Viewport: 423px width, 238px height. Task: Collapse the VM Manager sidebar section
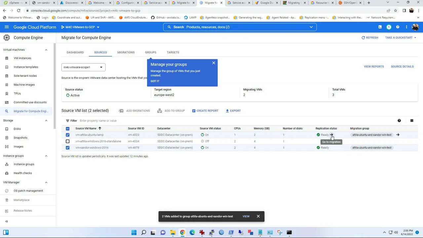click(46, 182)
